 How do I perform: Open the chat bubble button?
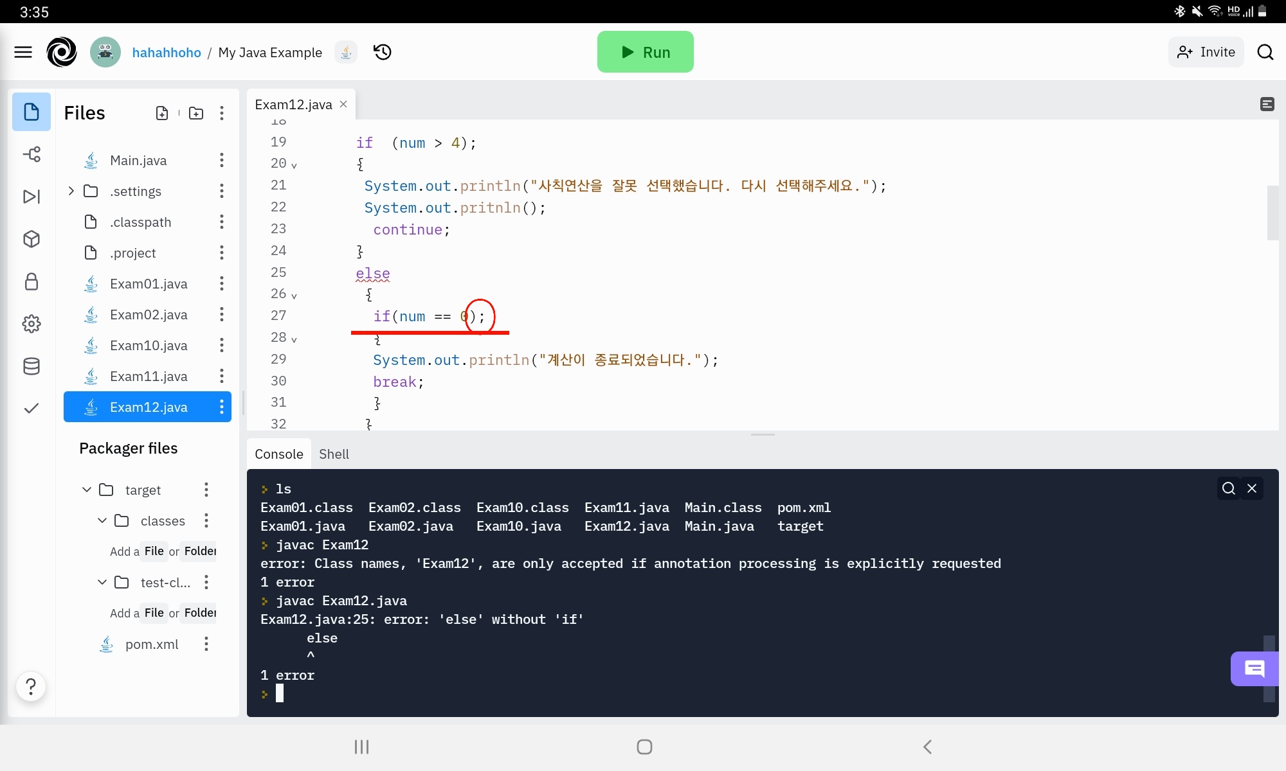coord(1254,669)
